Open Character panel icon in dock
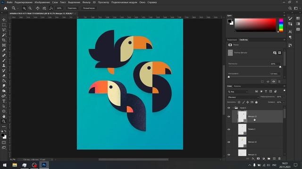The width and height of the screenshot is (302, 169). click(290, 31)
